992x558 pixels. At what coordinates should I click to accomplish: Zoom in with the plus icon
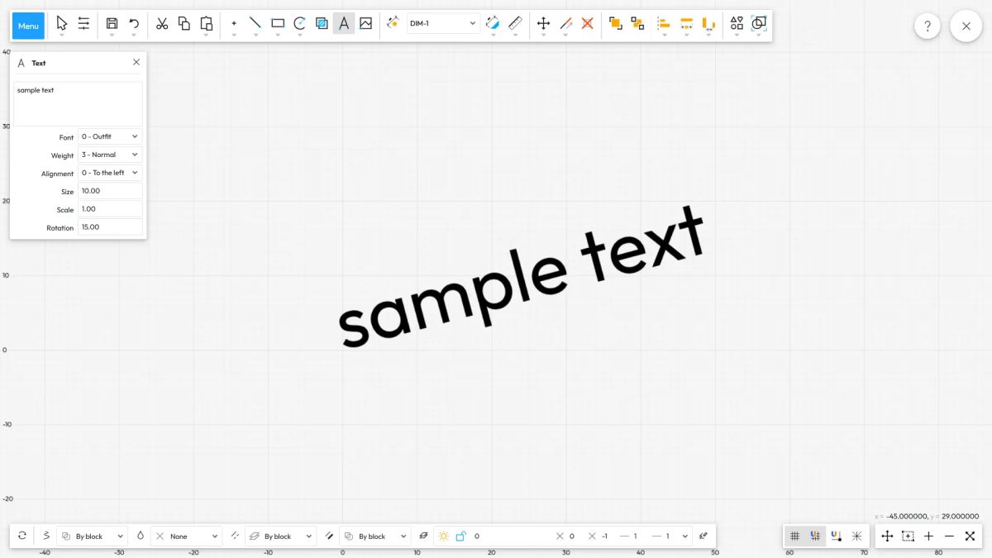pyautogui.click(x=928, y=536)
